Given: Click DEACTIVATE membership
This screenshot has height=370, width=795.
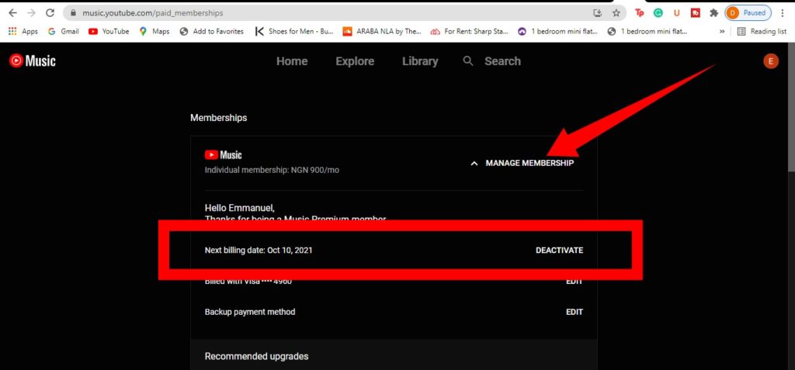Looking at the screenshot, I should [x=559, y=251].
